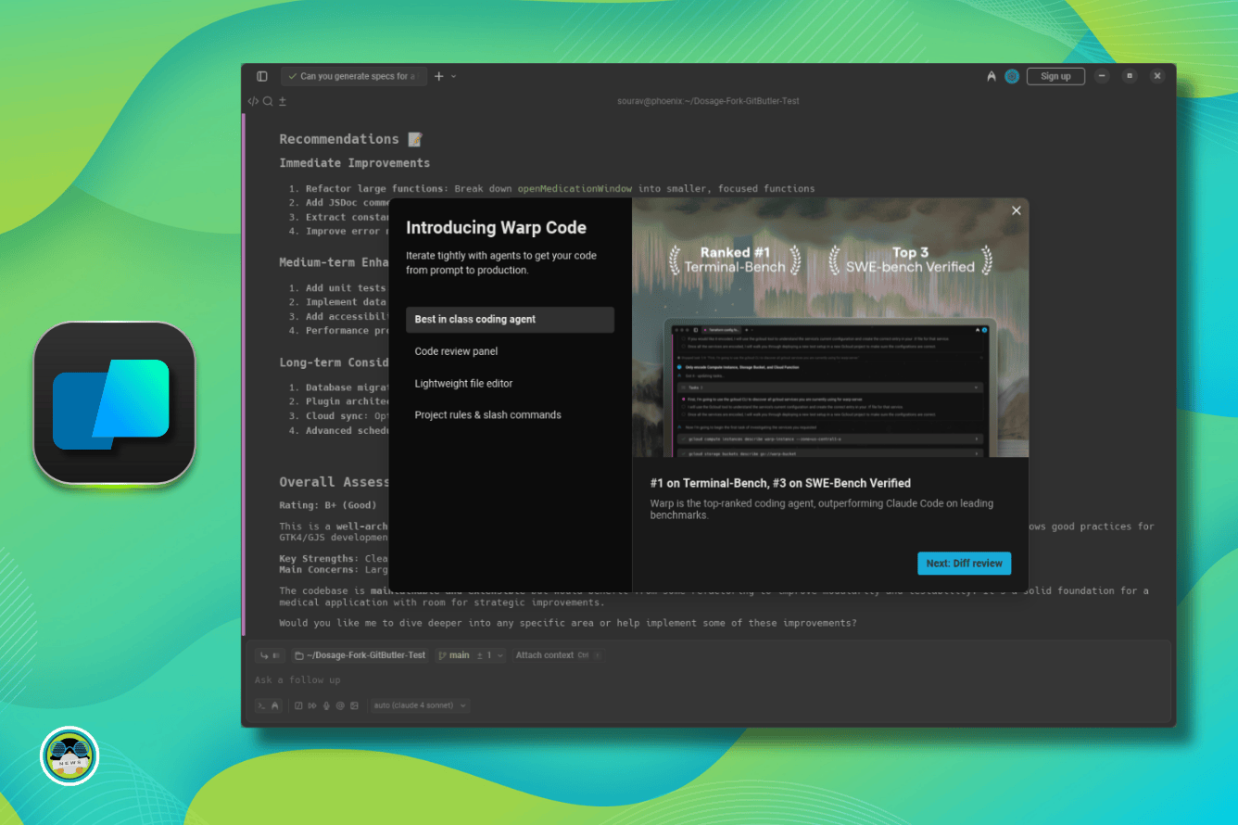The width and height of the screenshot is (1238, 825).
Task: Click the @ mention context icon
Action: click(340, 705)
